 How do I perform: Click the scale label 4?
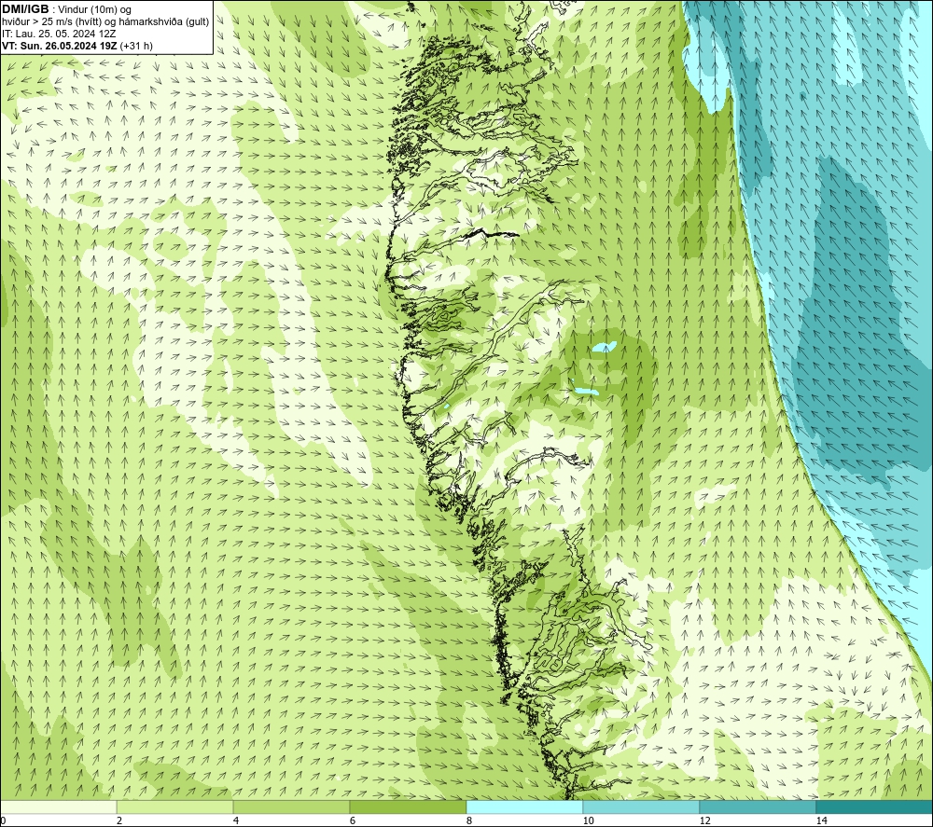[x=236, y=820]
